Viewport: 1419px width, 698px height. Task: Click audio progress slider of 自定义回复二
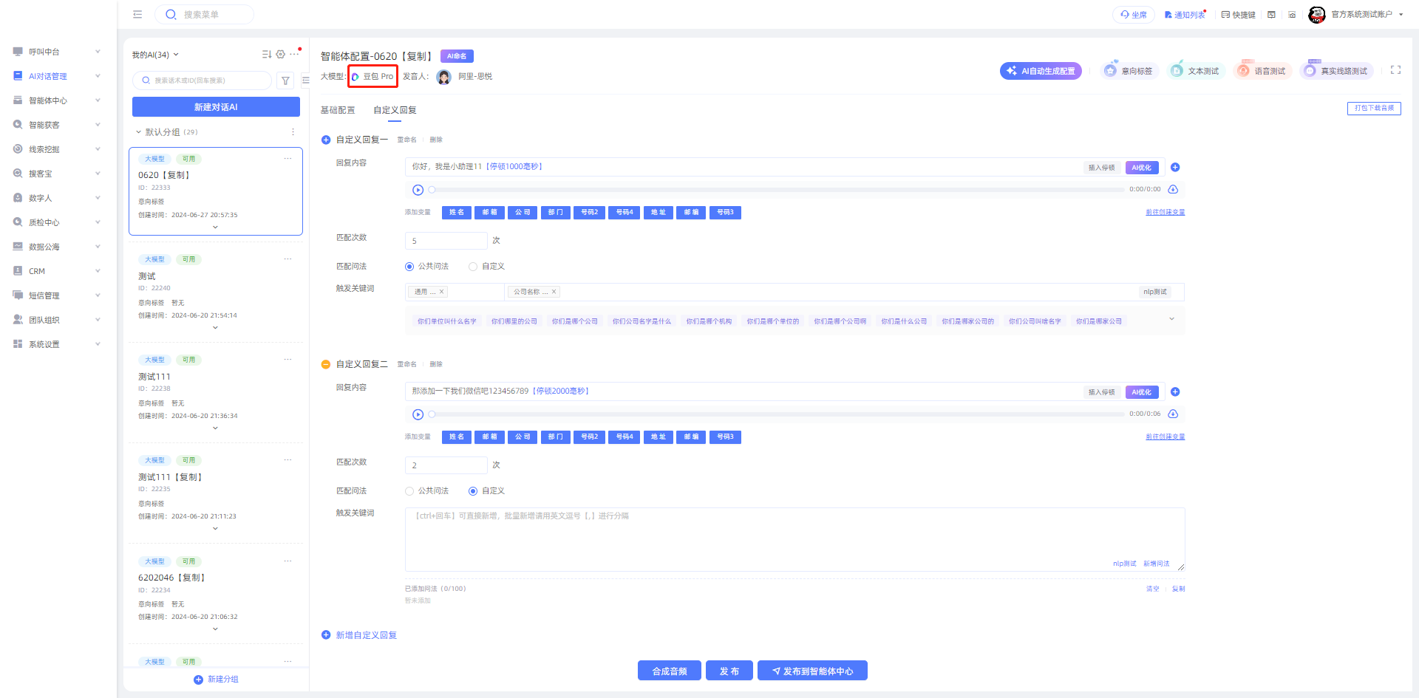776,414
